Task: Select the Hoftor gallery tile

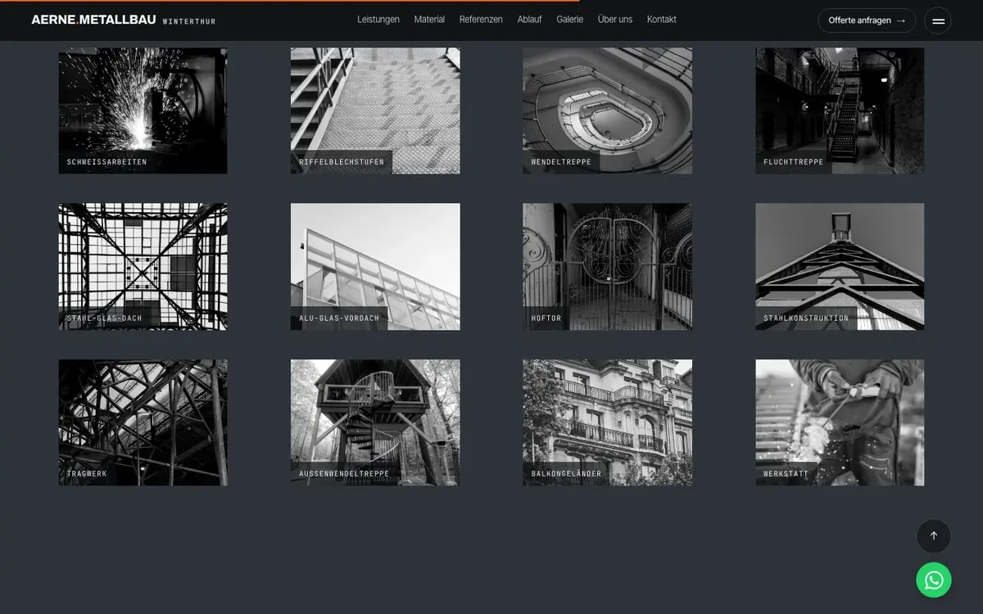Action: [x=608, y=267]
